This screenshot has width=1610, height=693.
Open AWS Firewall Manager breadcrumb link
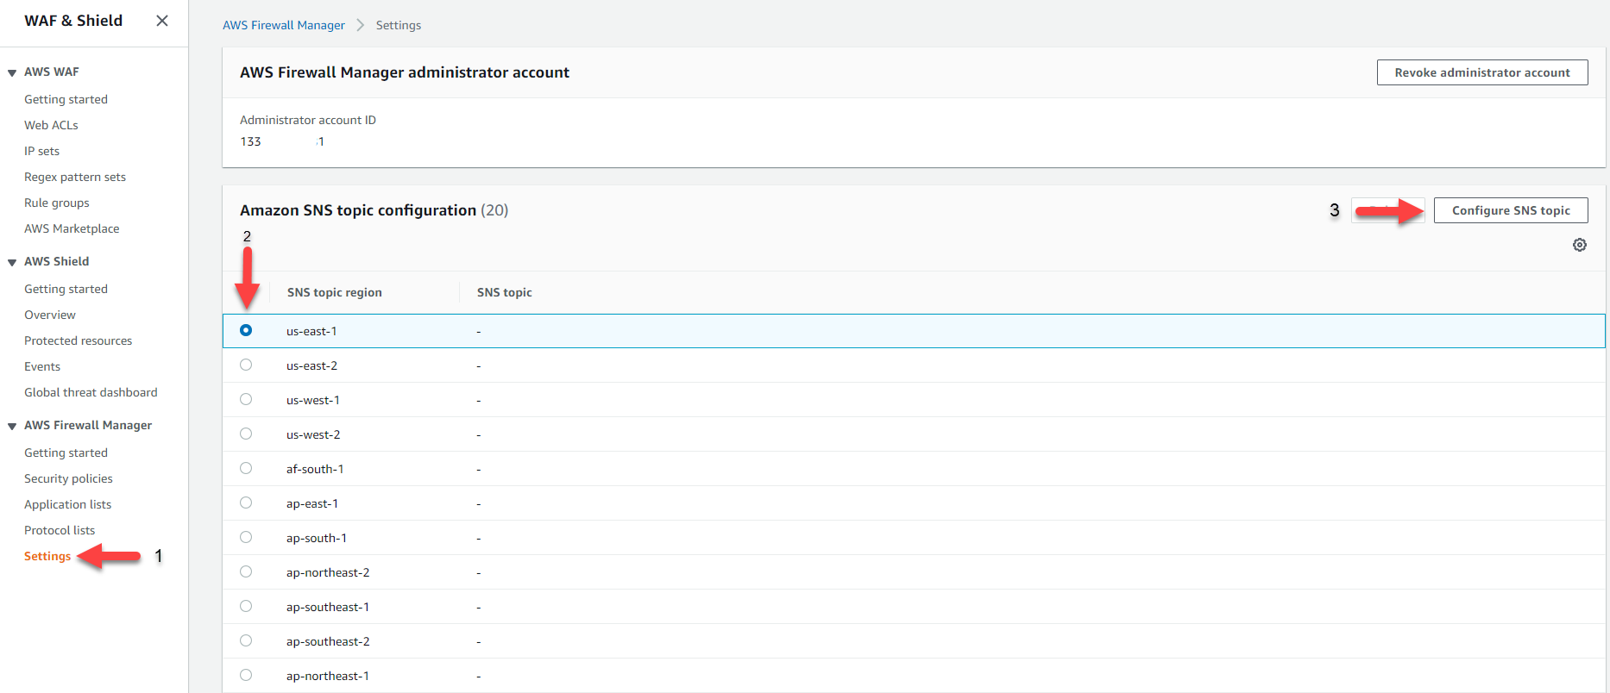tap(284, 25)
